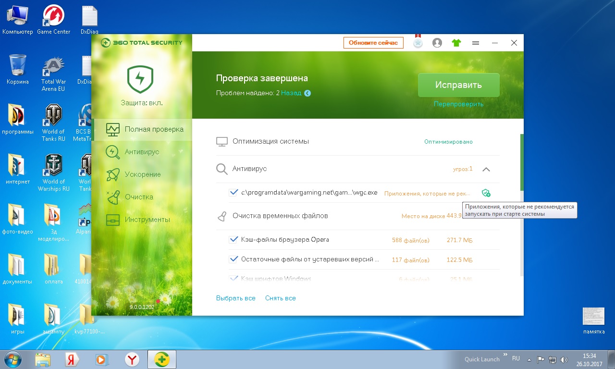
Task: Click the Quick Launch toolbar label
Action: (482, 359)
